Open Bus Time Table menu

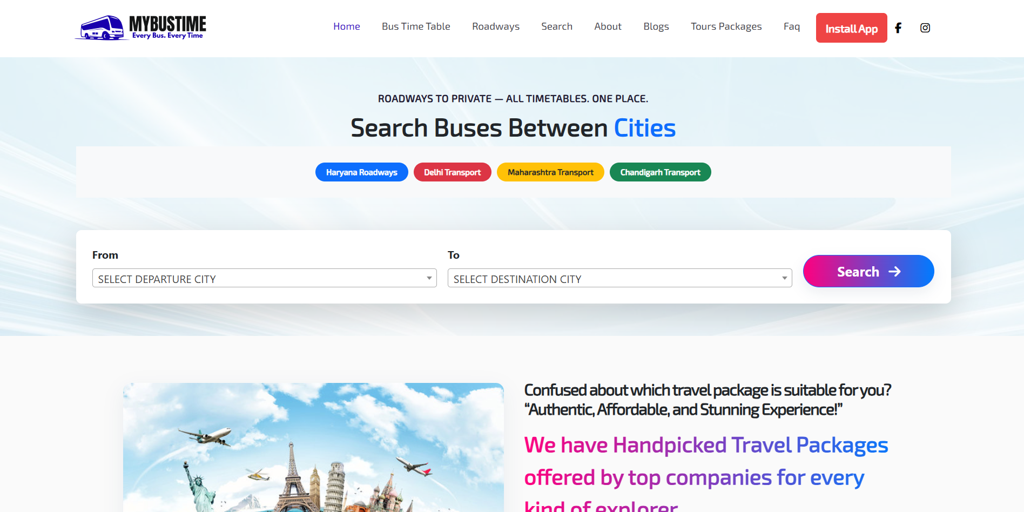pos(416,26)
